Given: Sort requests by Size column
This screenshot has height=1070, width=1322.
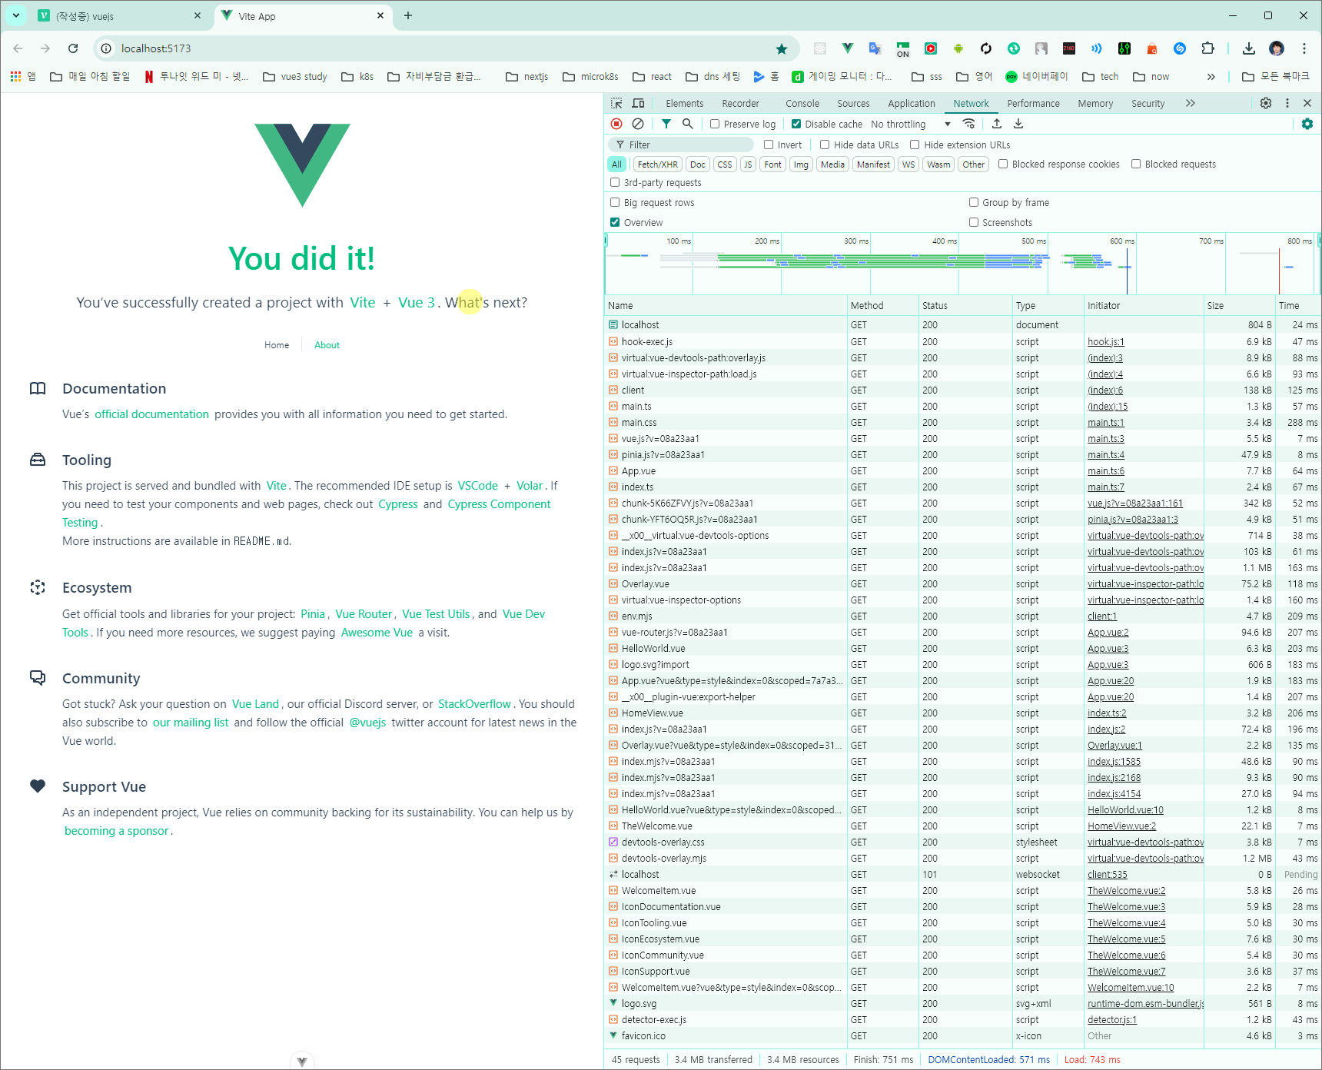Looking at the screenshot, I should pos(1238,305).
